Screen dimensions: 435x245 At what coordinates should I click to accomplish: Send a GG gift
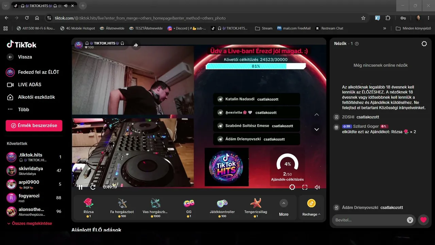(189, 208)
